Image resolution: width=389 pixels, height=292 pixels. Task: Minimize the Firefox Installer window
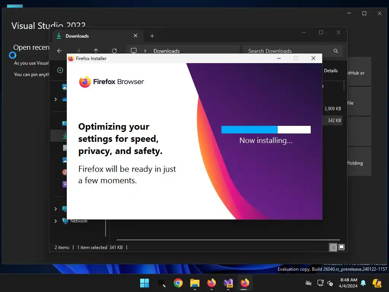pyautogui.click(x=278, y=58)
